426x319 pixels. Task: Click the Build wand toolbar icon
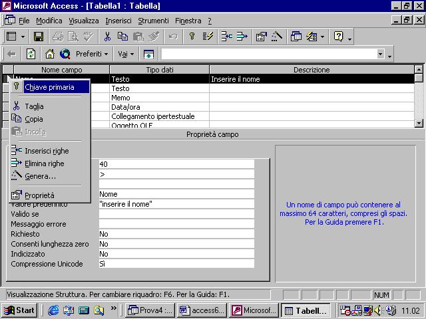277,37
